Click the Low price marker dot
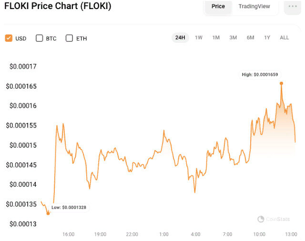The image size is (305, 241). point(48,213)
